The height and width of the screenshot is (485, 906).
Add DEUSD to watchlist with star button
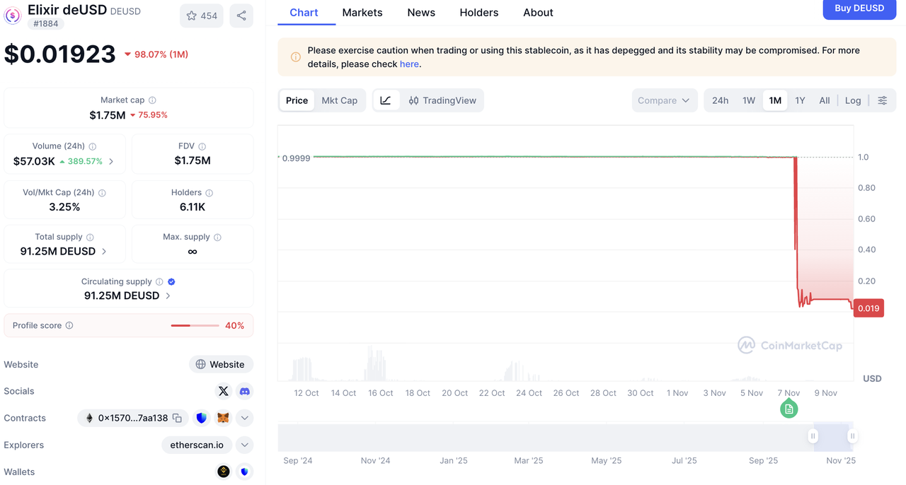202,16
